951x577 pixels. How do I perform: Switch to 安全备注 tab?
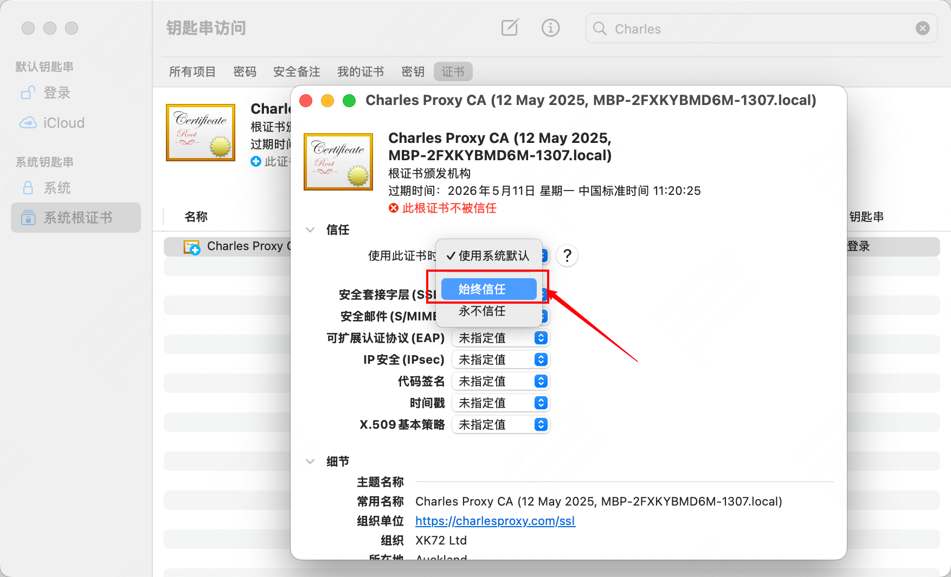[x=297, y=71]
